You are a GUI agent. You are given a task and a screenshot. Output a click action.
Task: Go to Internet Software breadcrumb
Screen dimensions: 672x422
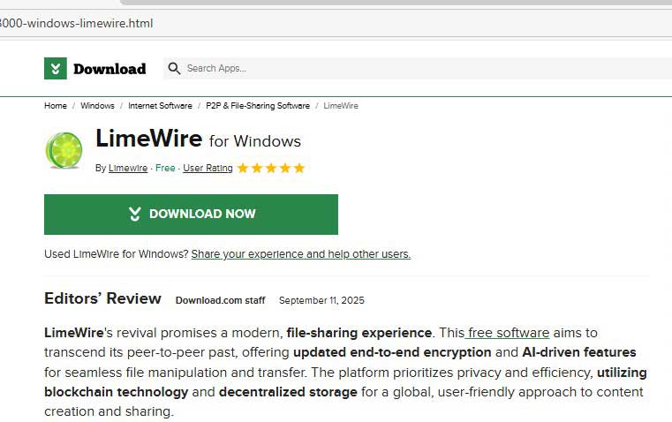[160, 106]
